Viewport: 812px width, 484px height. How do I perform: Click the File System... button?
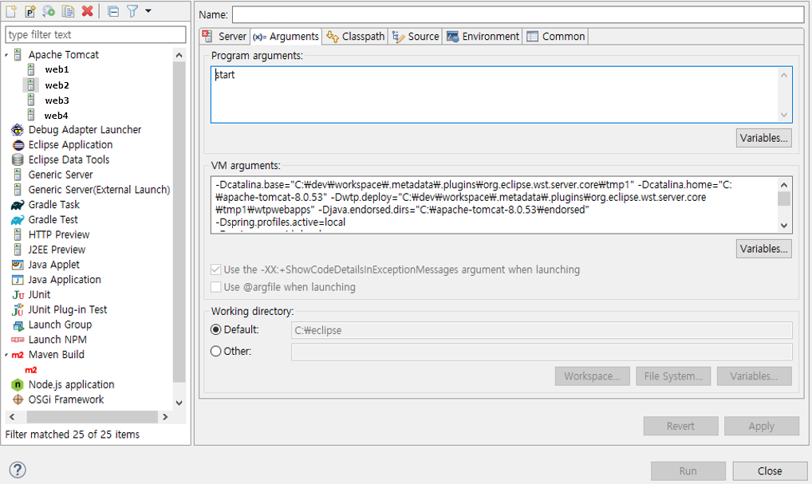pos(673,376)
